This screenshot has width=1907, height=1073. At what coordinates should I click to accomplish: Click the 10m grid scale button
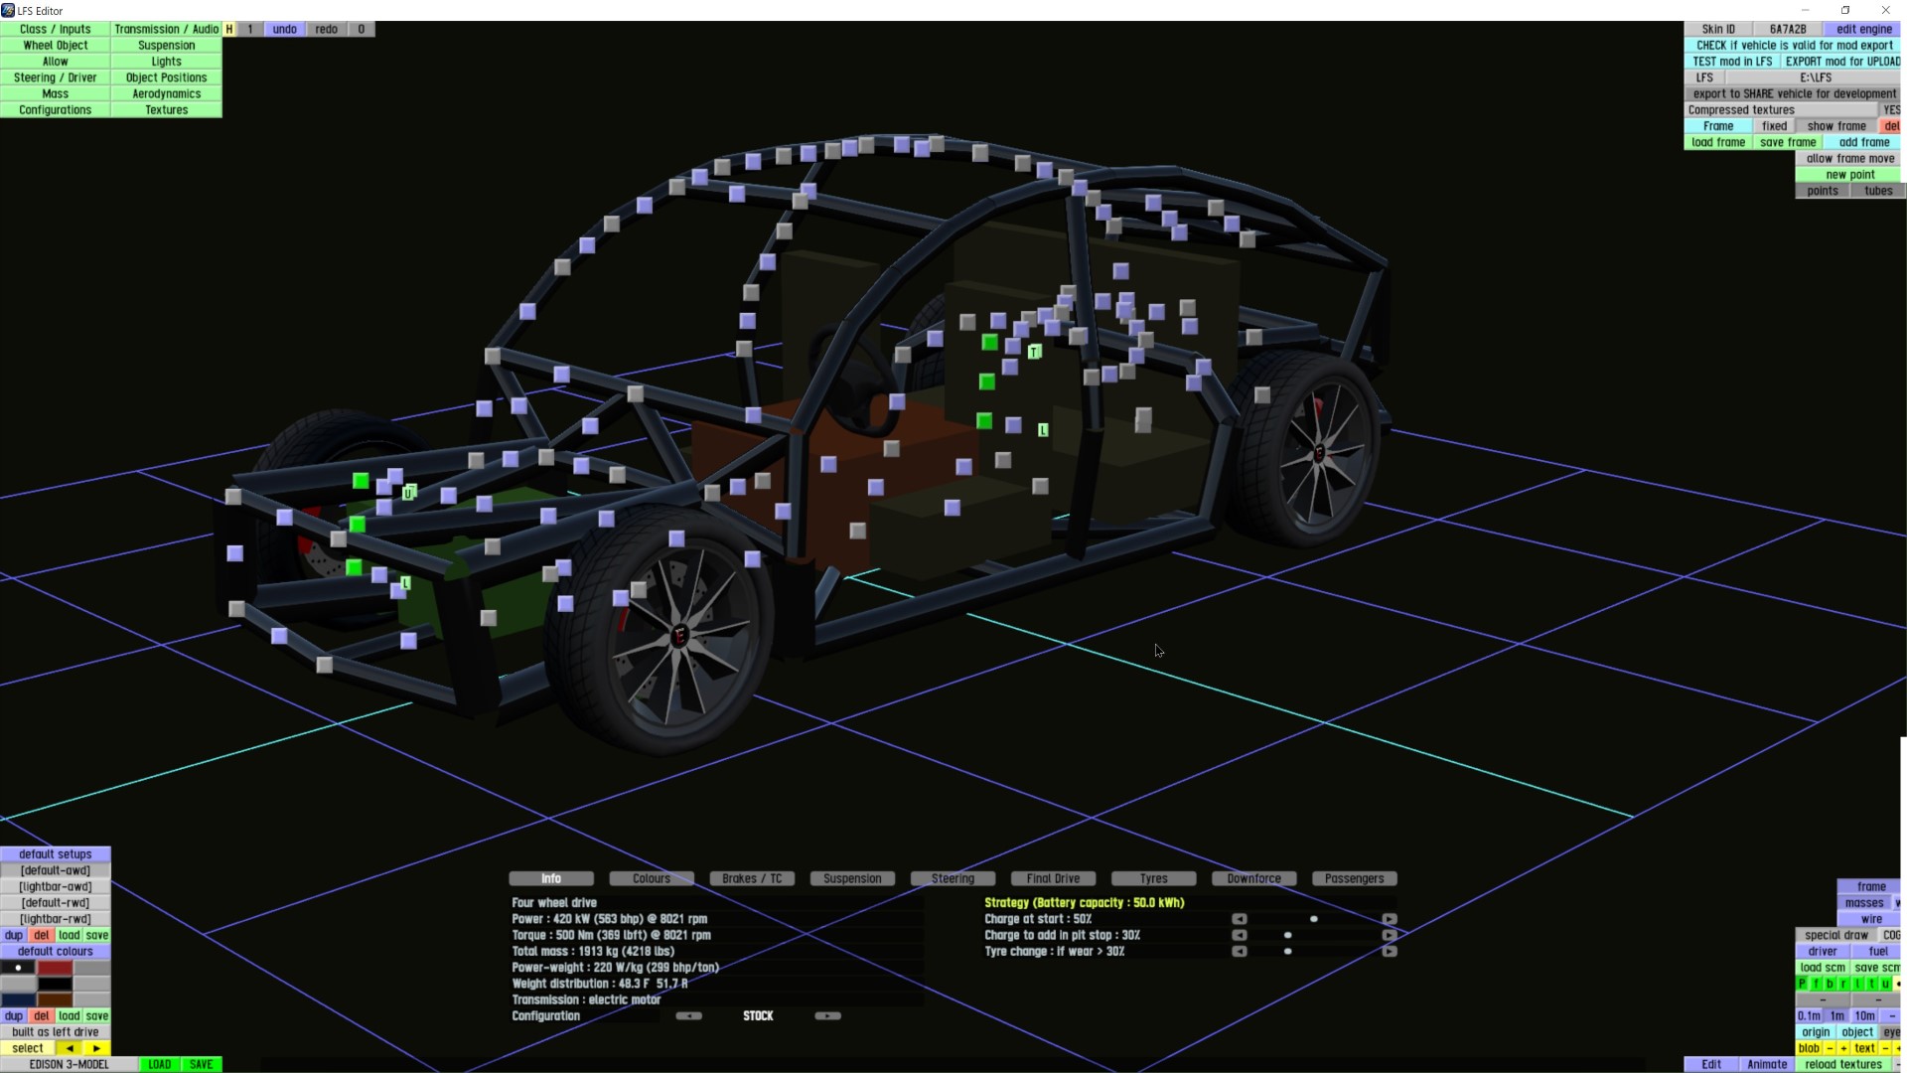1864,1016
